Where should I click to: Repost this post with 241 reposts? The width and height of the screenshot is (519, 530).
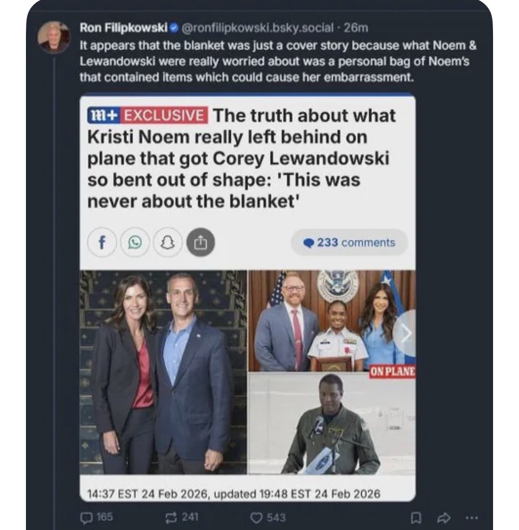181,517
